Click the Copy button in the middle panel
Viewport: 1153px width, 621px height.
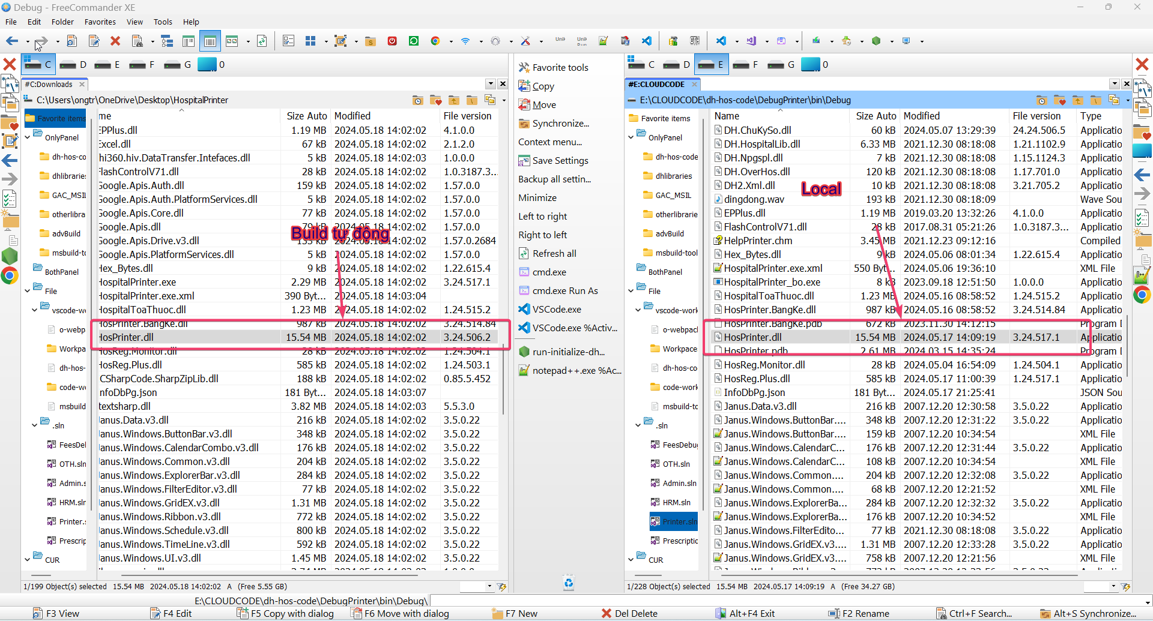(x=536, y=86)
